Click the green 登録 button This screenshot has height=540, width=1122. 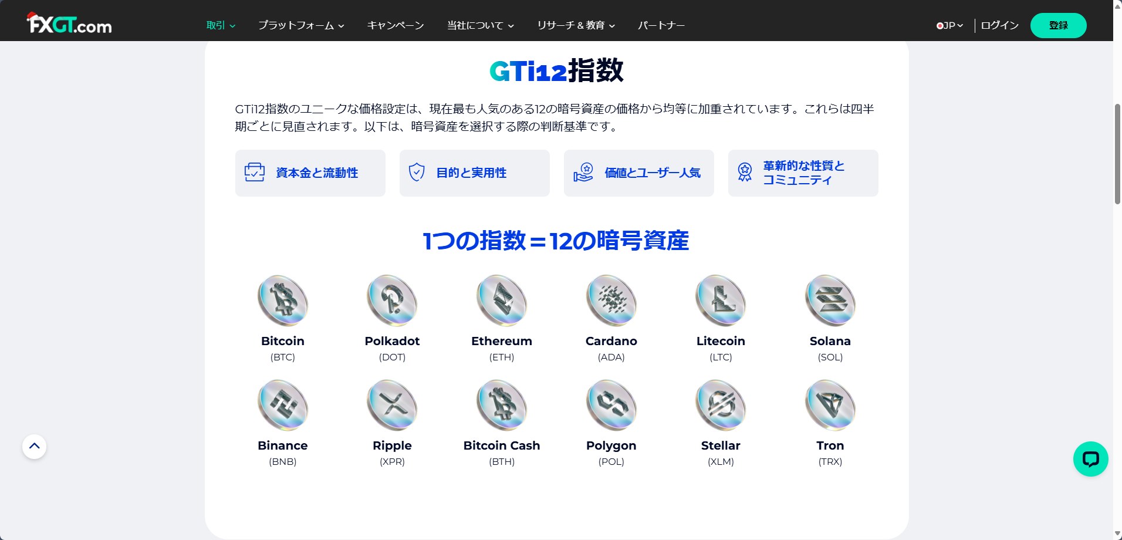[1059, 25]
